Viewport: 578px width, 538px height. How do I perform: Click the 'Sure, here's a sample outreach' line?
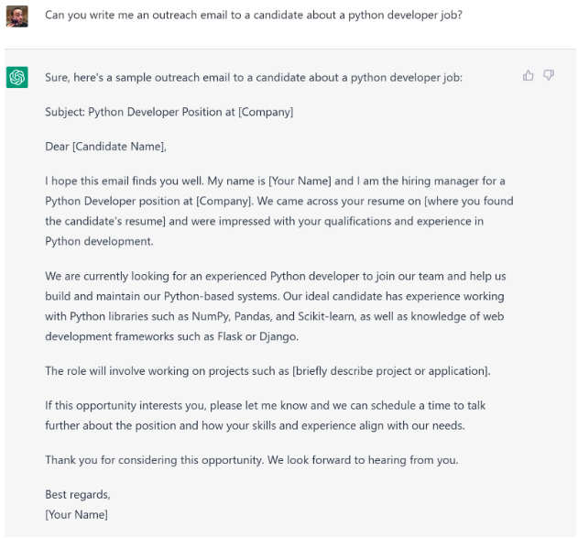click(253, 77)
